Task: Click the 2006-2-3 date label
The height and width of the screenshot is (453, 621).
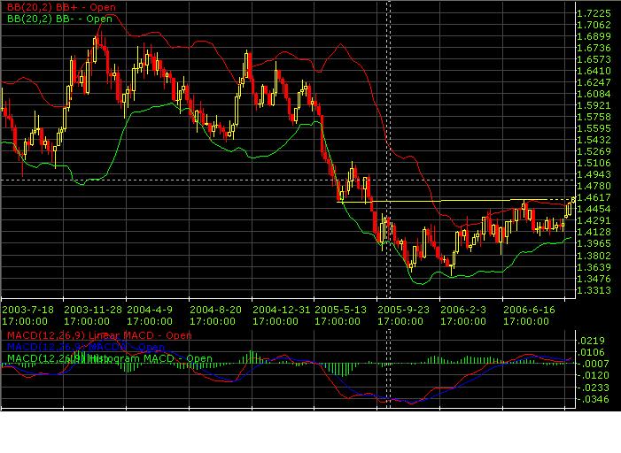Action: pos(463,310)
